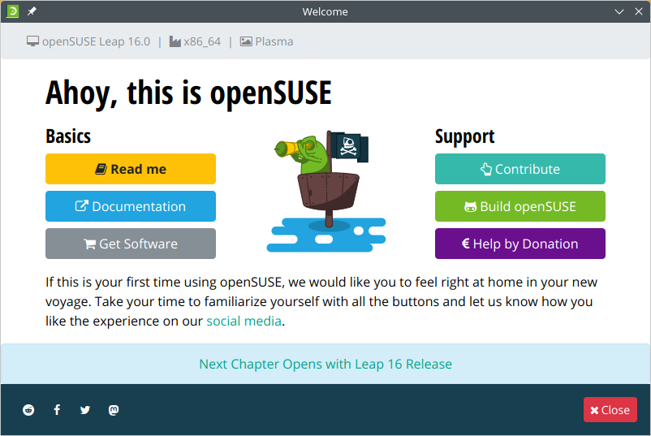Click the Ahoy, this is openSUSE heading
Image resolution: width=651 pixels, height=436 pixels.
click(188, 93)
